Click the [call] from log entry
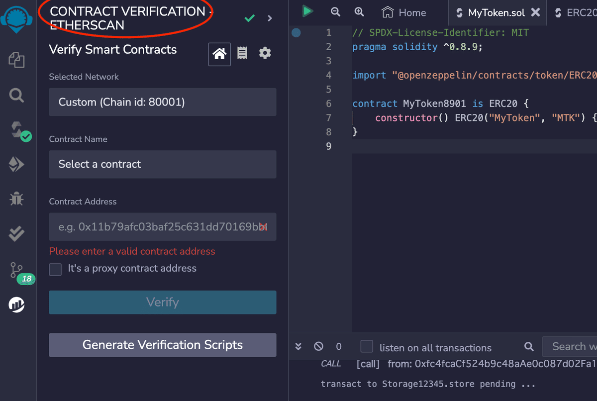 [x=458, y=364]
